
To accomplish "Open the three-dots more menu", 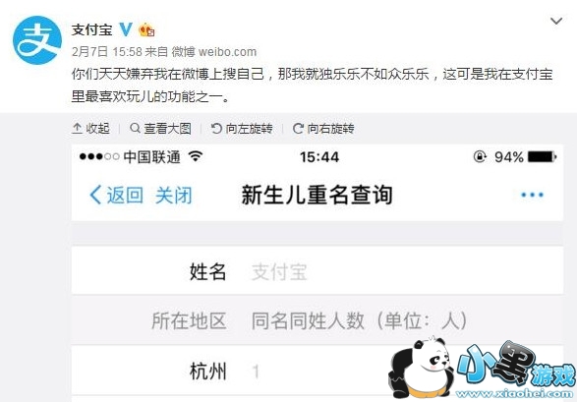I will tap(532, 195).
